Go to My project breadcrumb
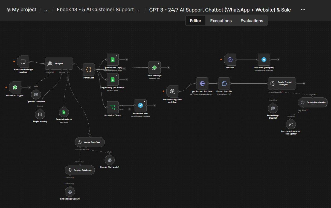 coord(21,10)
